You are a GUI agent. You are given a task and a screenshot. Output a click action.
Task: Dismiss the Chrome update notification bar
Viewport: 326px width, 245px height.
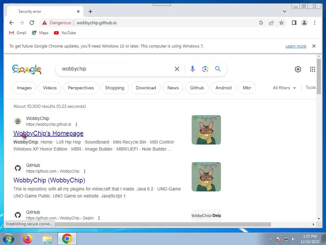314,46
